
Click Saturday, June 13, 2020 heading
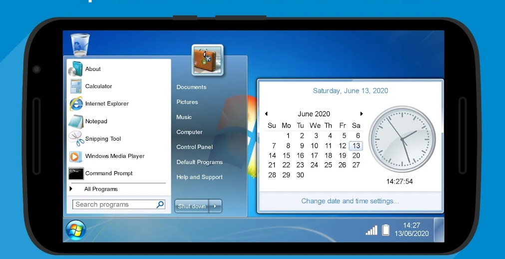(x=351, y=91)
